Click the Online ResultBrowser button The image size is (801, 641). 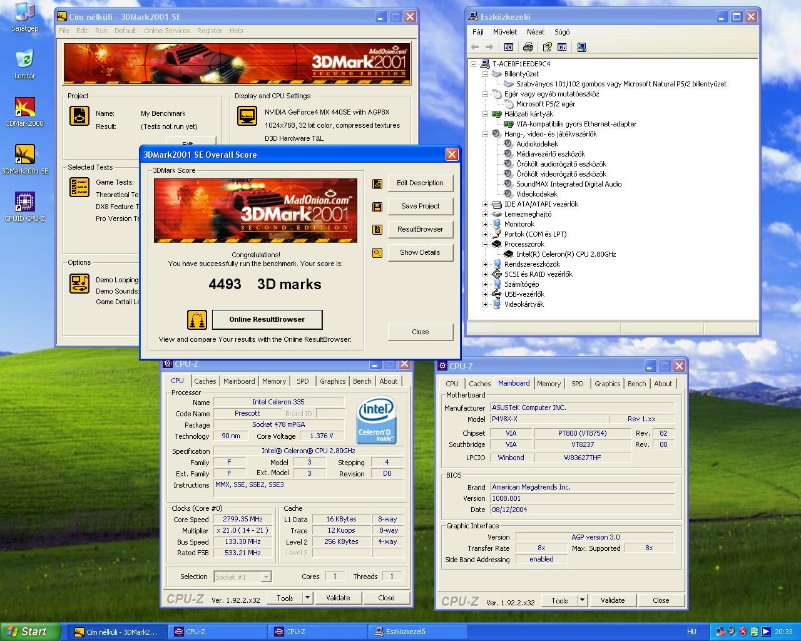267,320
